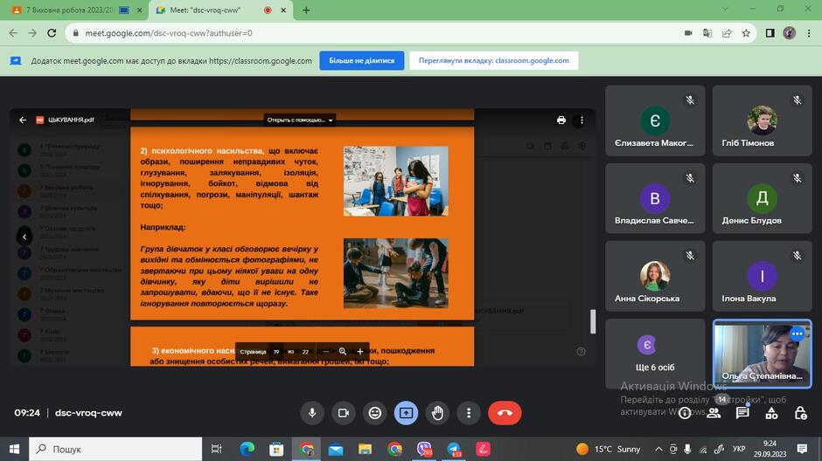The image size is (822, 461).
Task: Stop presenting via the present screen icon
Action: click(406, 413)
